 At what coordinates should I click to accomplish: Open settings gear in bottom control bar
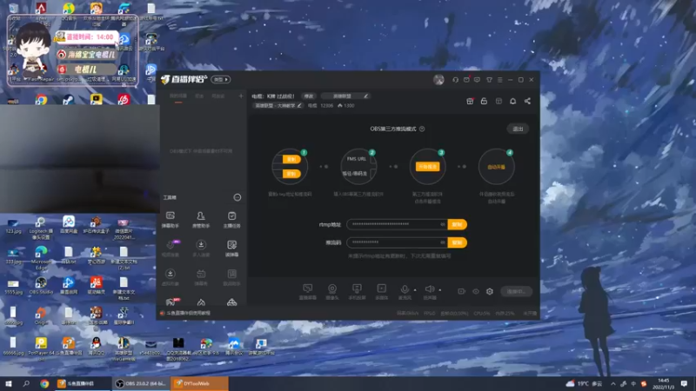pos(490,291)
